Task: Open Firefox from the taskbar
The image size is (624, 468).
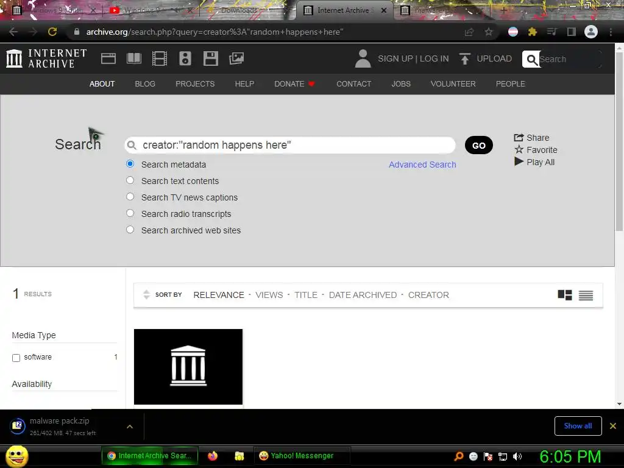Action: click(213, 456)
